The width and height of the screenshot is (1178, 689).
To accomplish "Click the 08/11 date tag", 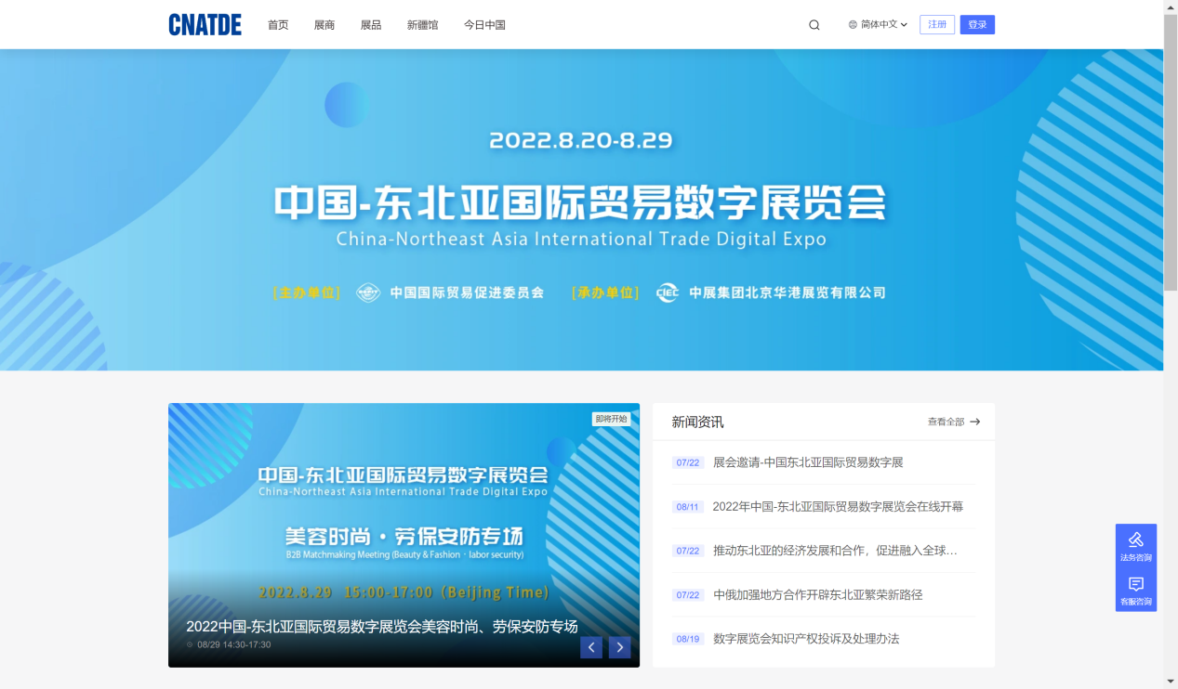I will [688, 507].
